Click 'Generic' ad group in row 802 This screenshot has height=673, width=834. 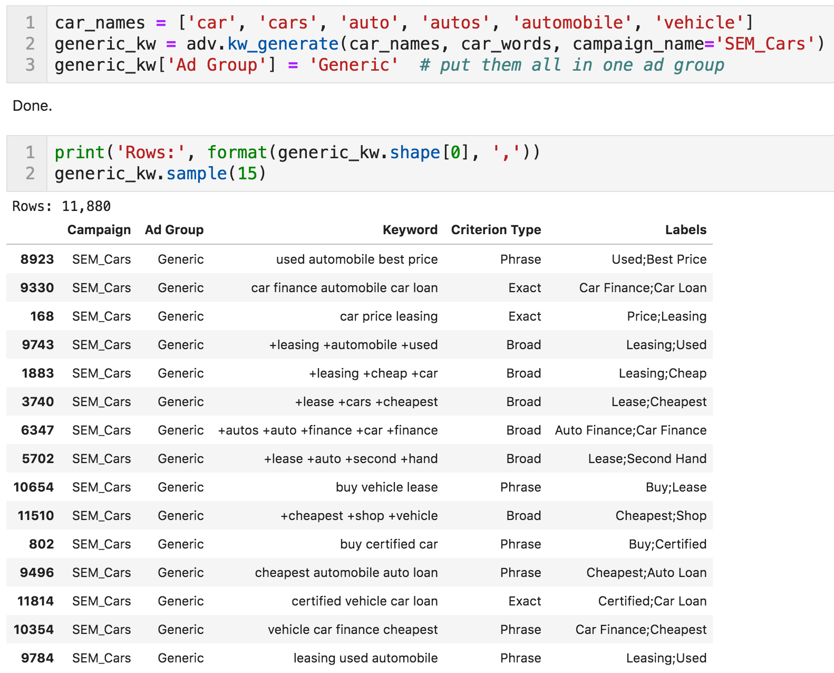(x=181, y=544)
